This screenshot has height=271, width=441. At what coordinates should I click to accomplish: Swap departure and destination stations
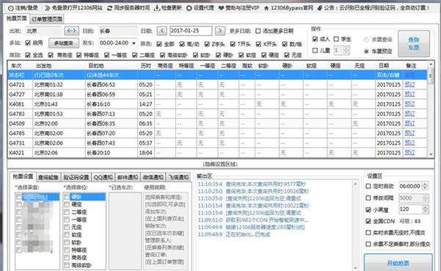[71, 30]
